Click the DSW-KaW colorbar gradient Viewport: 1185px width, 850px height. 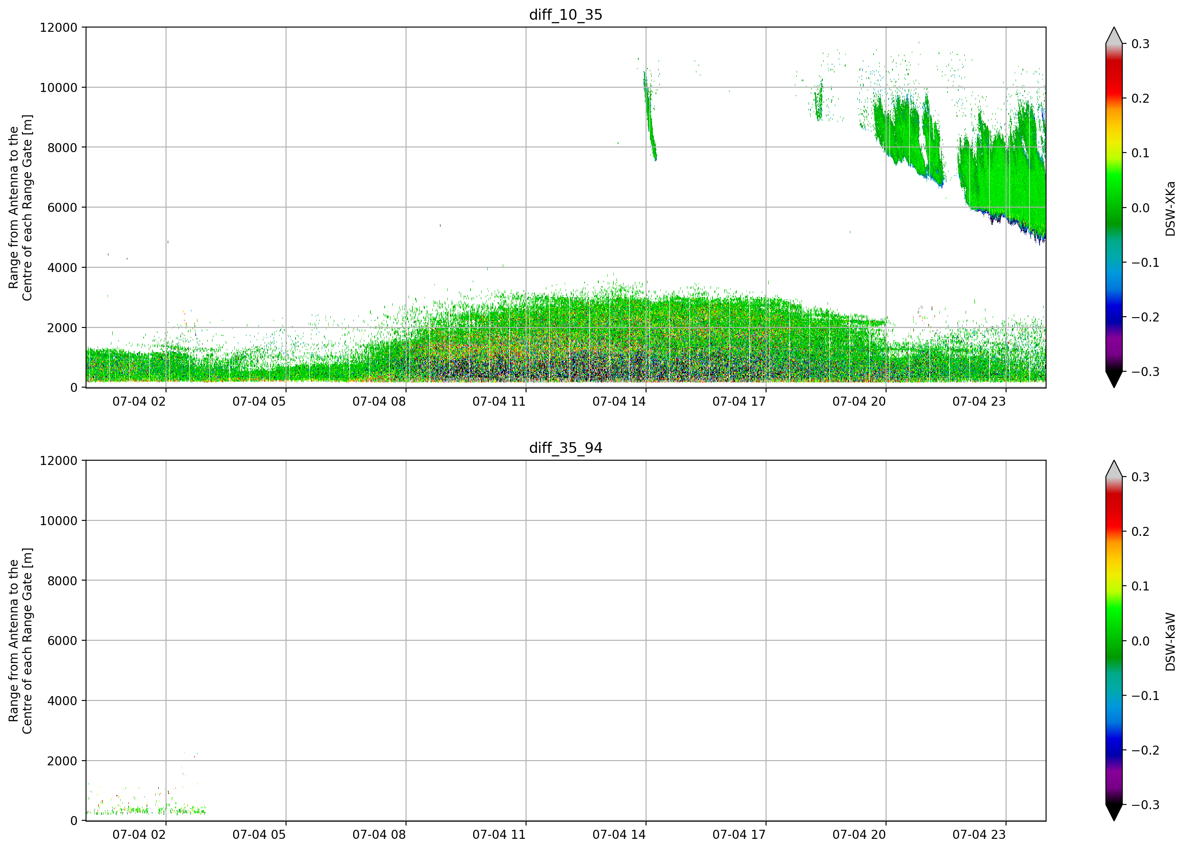1114,641
